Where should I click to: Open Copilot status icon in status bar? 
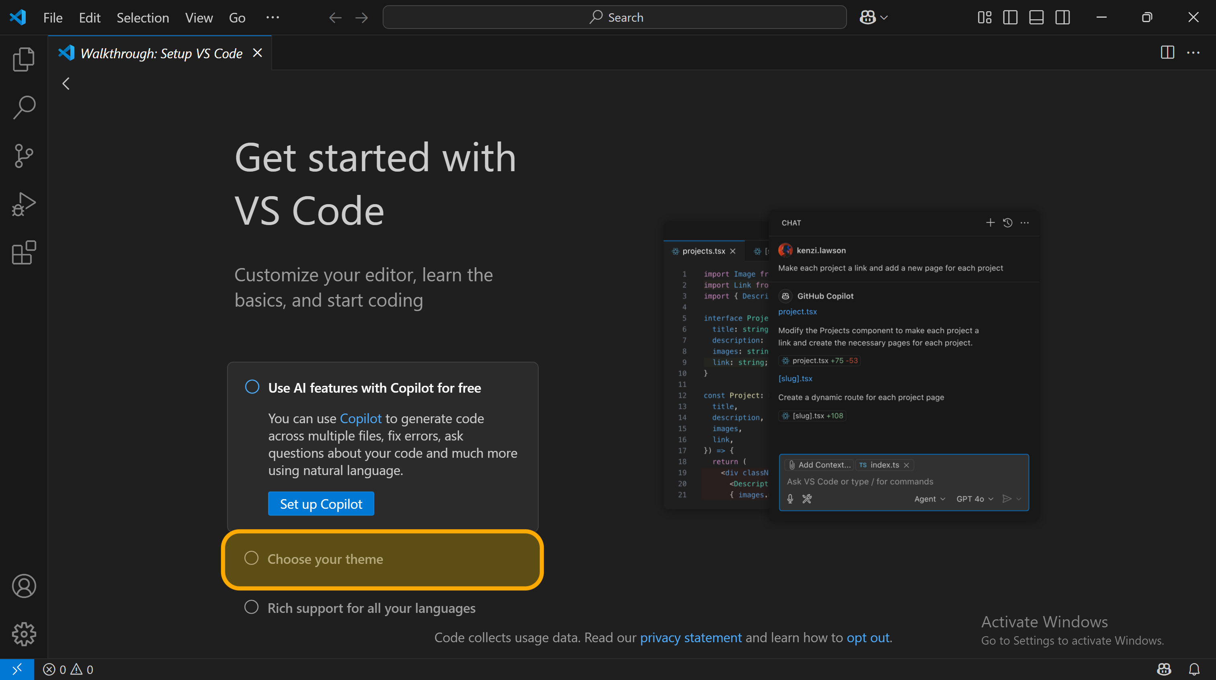click(1164, 669)
